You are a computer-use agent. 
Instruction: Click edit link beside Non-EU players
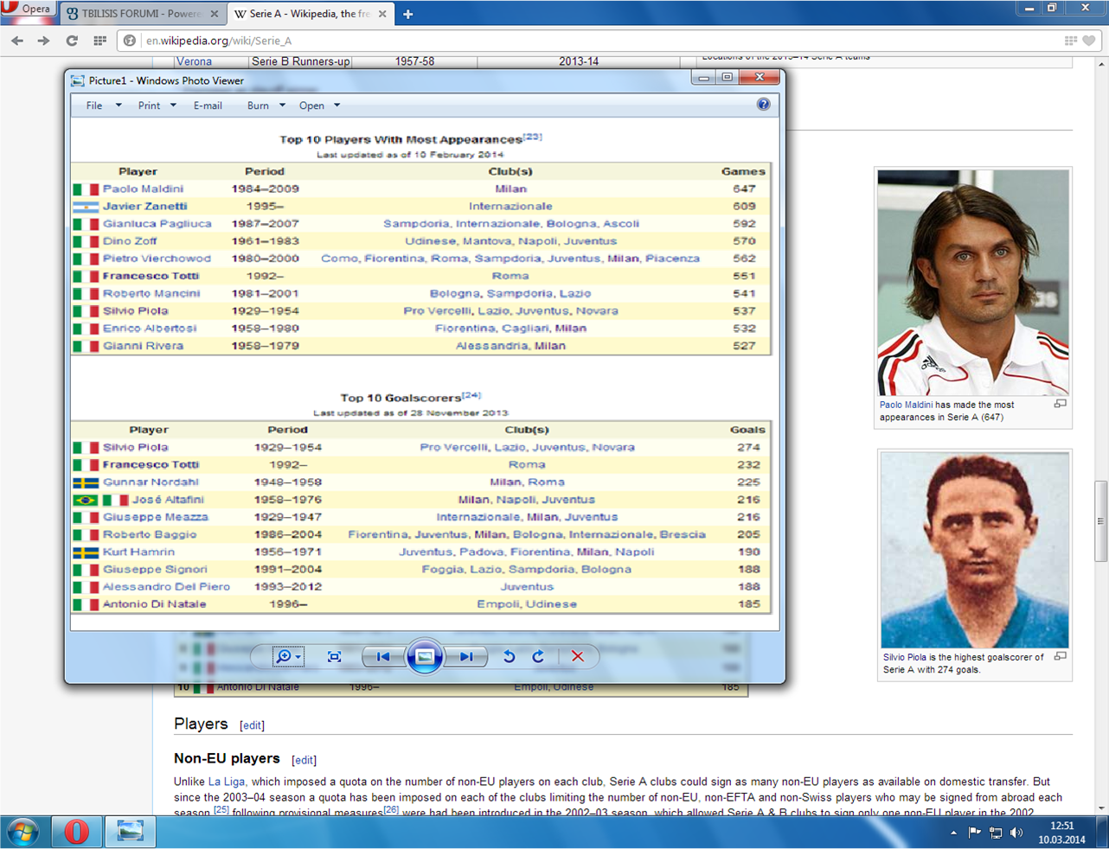coord(304,760)
